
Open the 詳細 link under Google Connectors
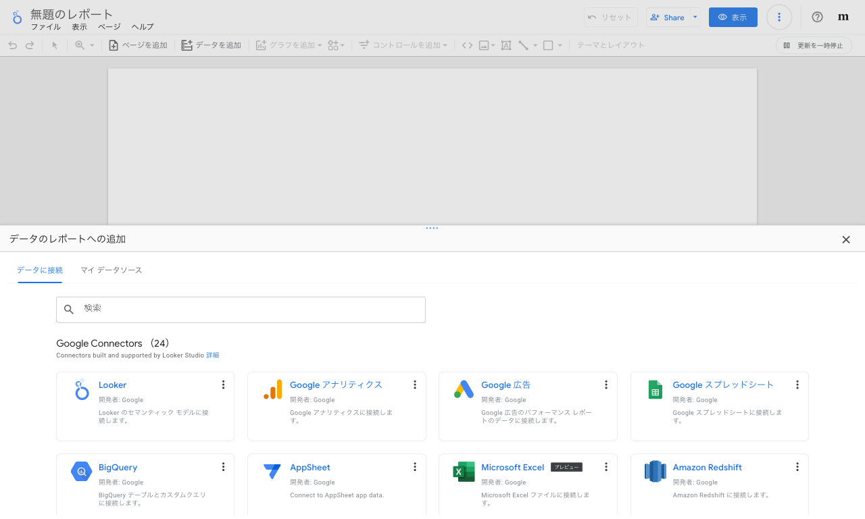click(x=213, y=355)
